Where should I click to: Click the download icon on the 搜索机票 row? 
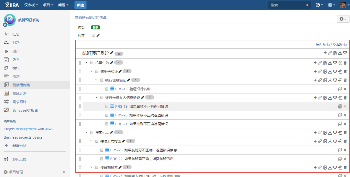point(330,133)
